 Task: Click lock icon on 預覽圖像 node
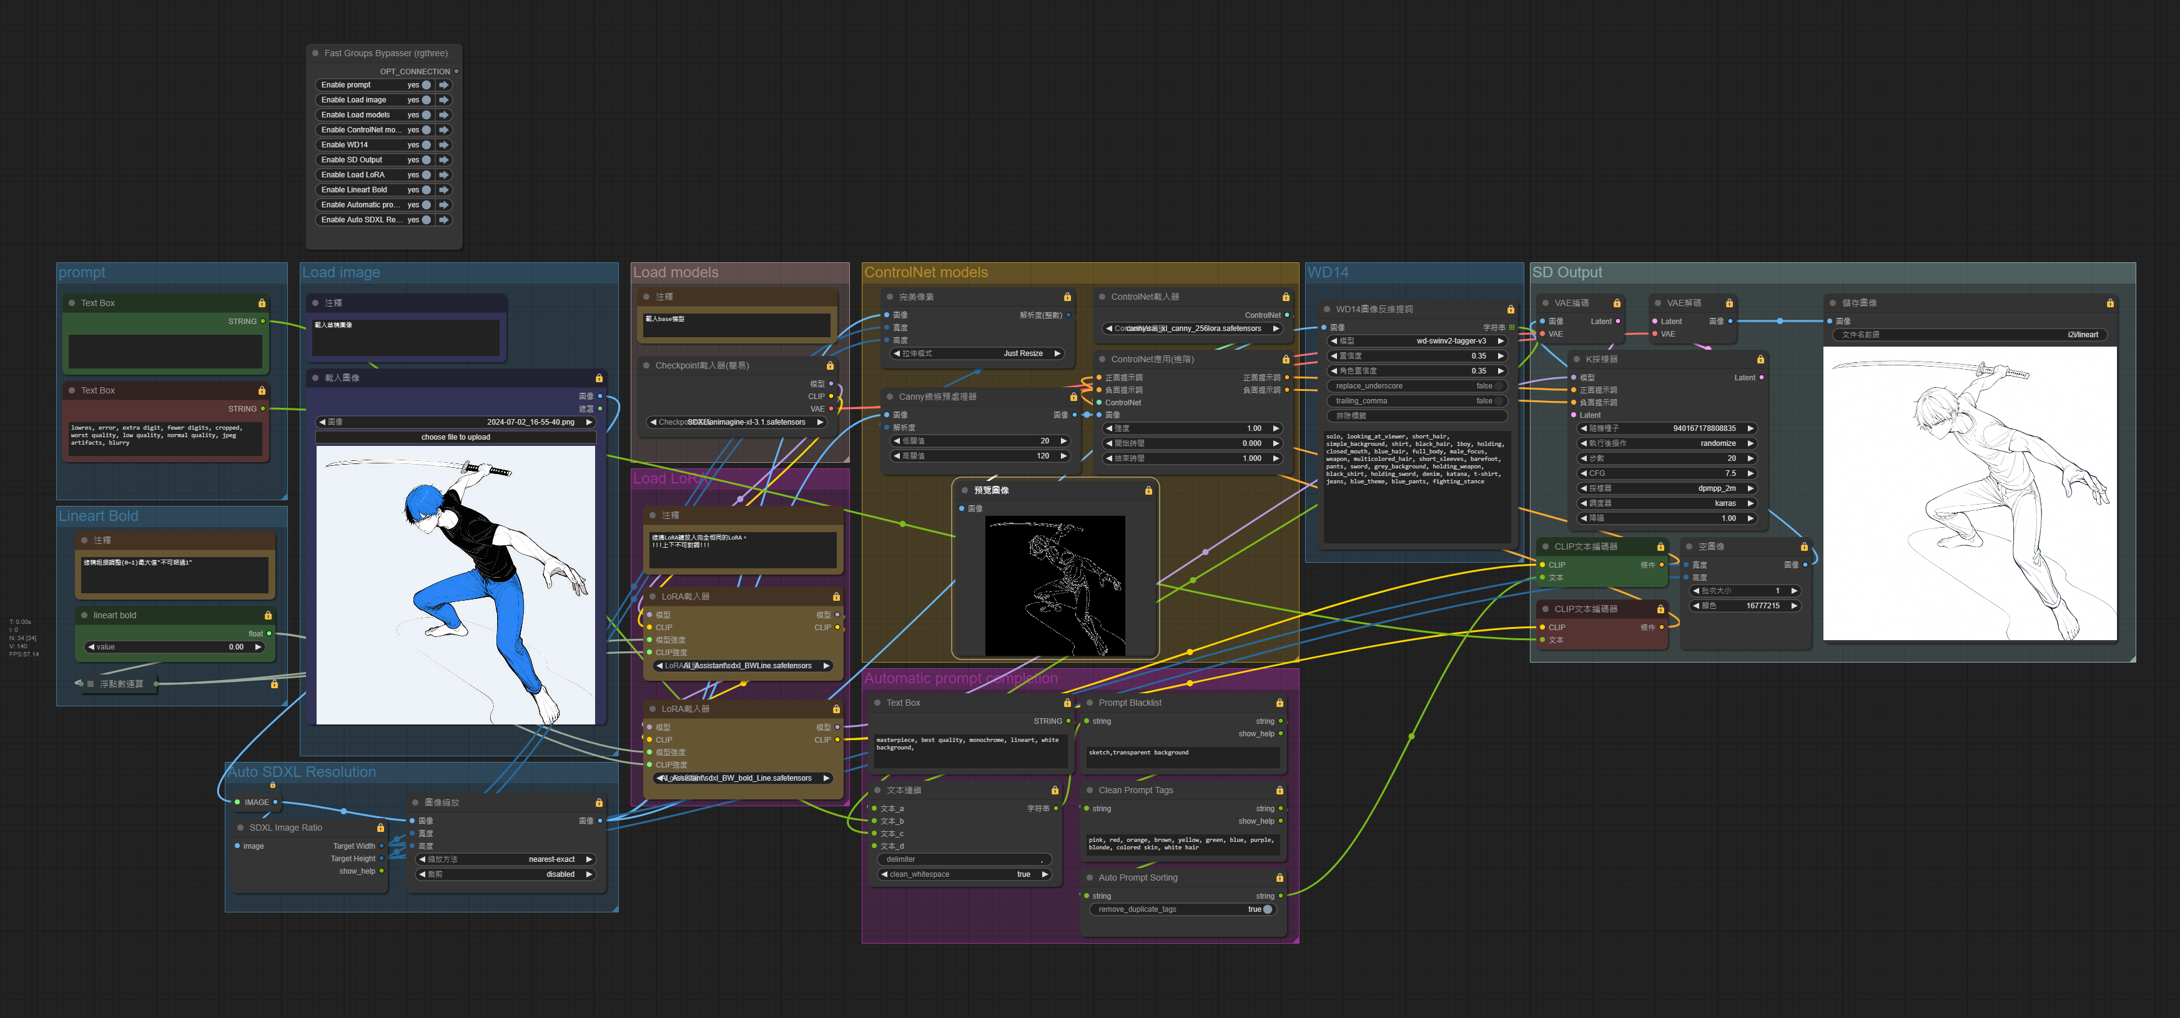point(1148,491)
